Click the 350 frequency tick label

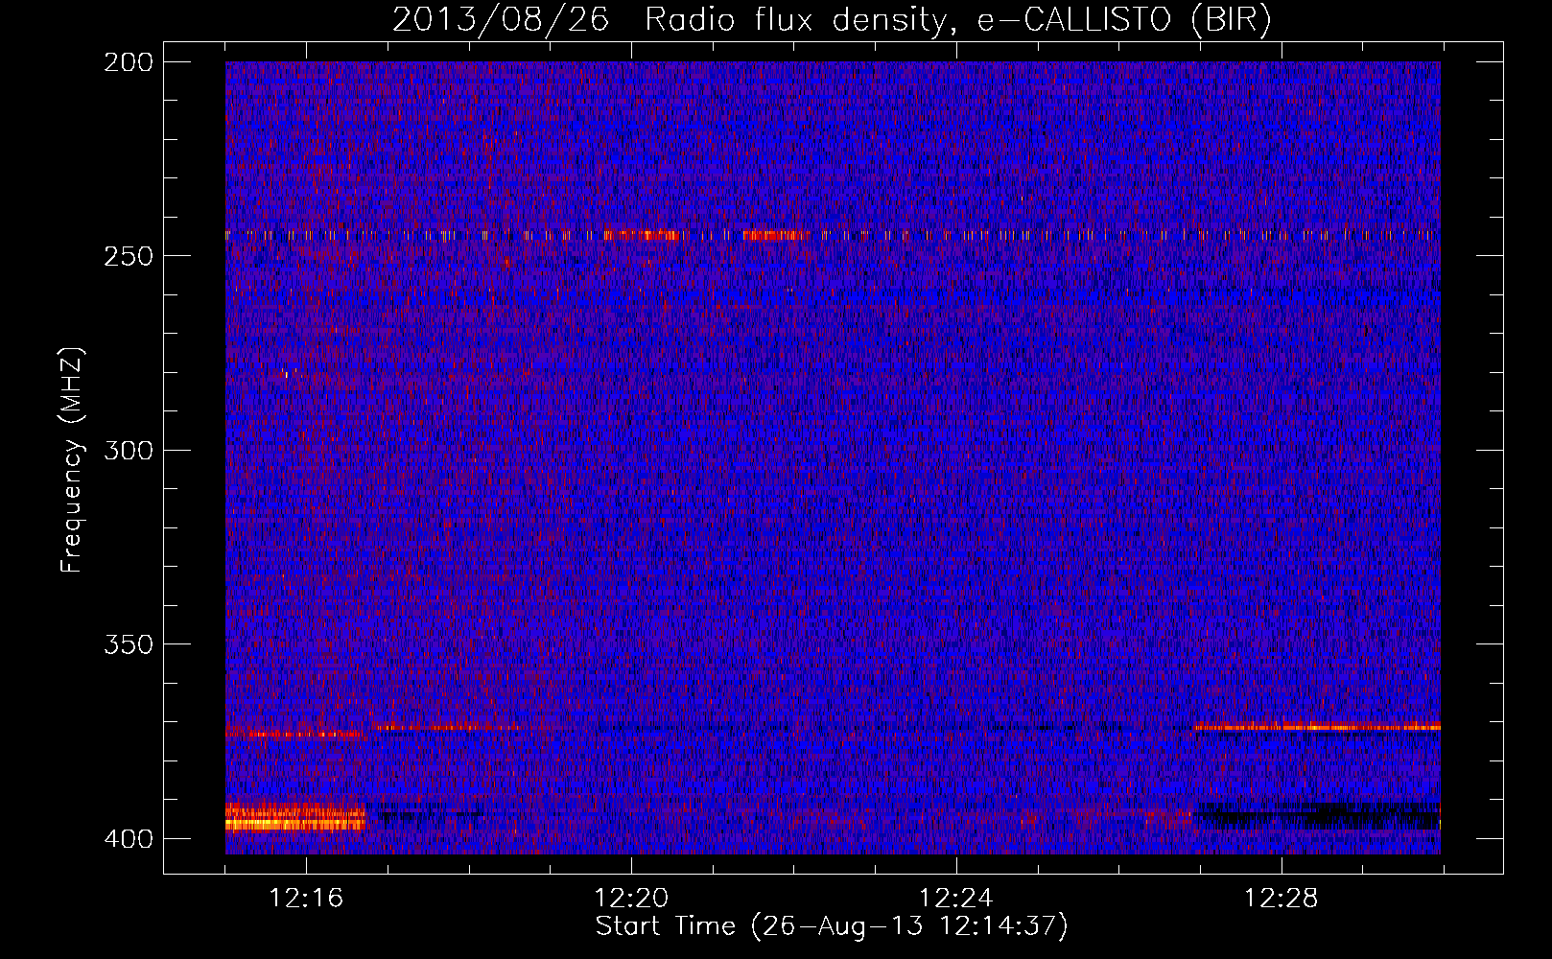(x=128, y=643)
